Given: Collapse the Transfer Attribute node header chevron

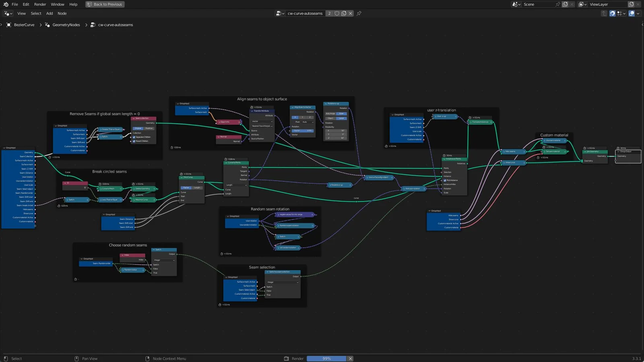Looking at the screenshot, I should tap(252, 111).
